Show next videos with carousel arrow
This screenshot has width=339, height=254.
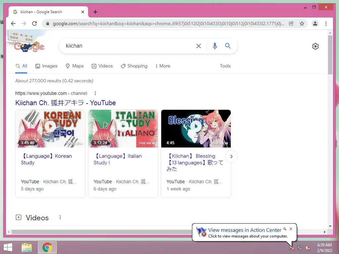tap(231, 156)
